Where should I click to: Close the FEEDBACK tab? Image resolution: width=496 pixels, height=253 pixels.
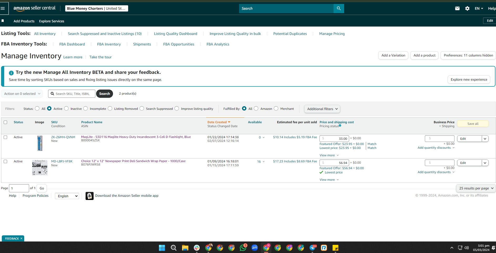(x=21, y=239)
